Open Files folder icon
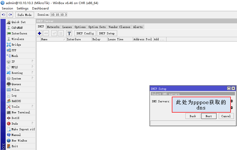Screen dimensions: 237x150 tap(9, 90)
